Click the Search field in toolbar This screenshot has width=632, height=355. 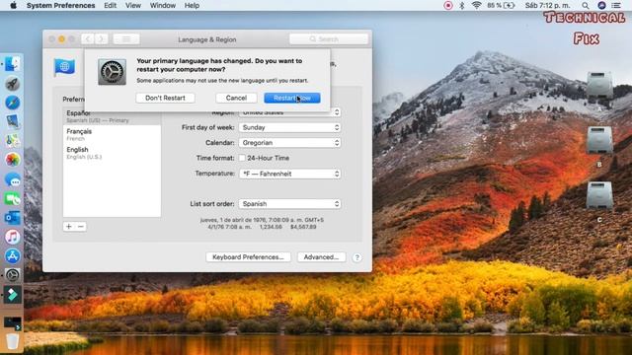tap(329, 39)
